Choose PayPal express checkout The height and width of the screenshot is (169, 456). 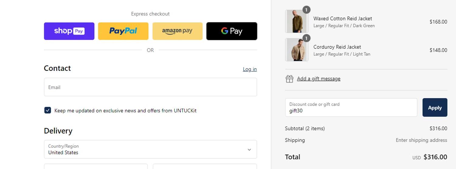click(123, 31)
